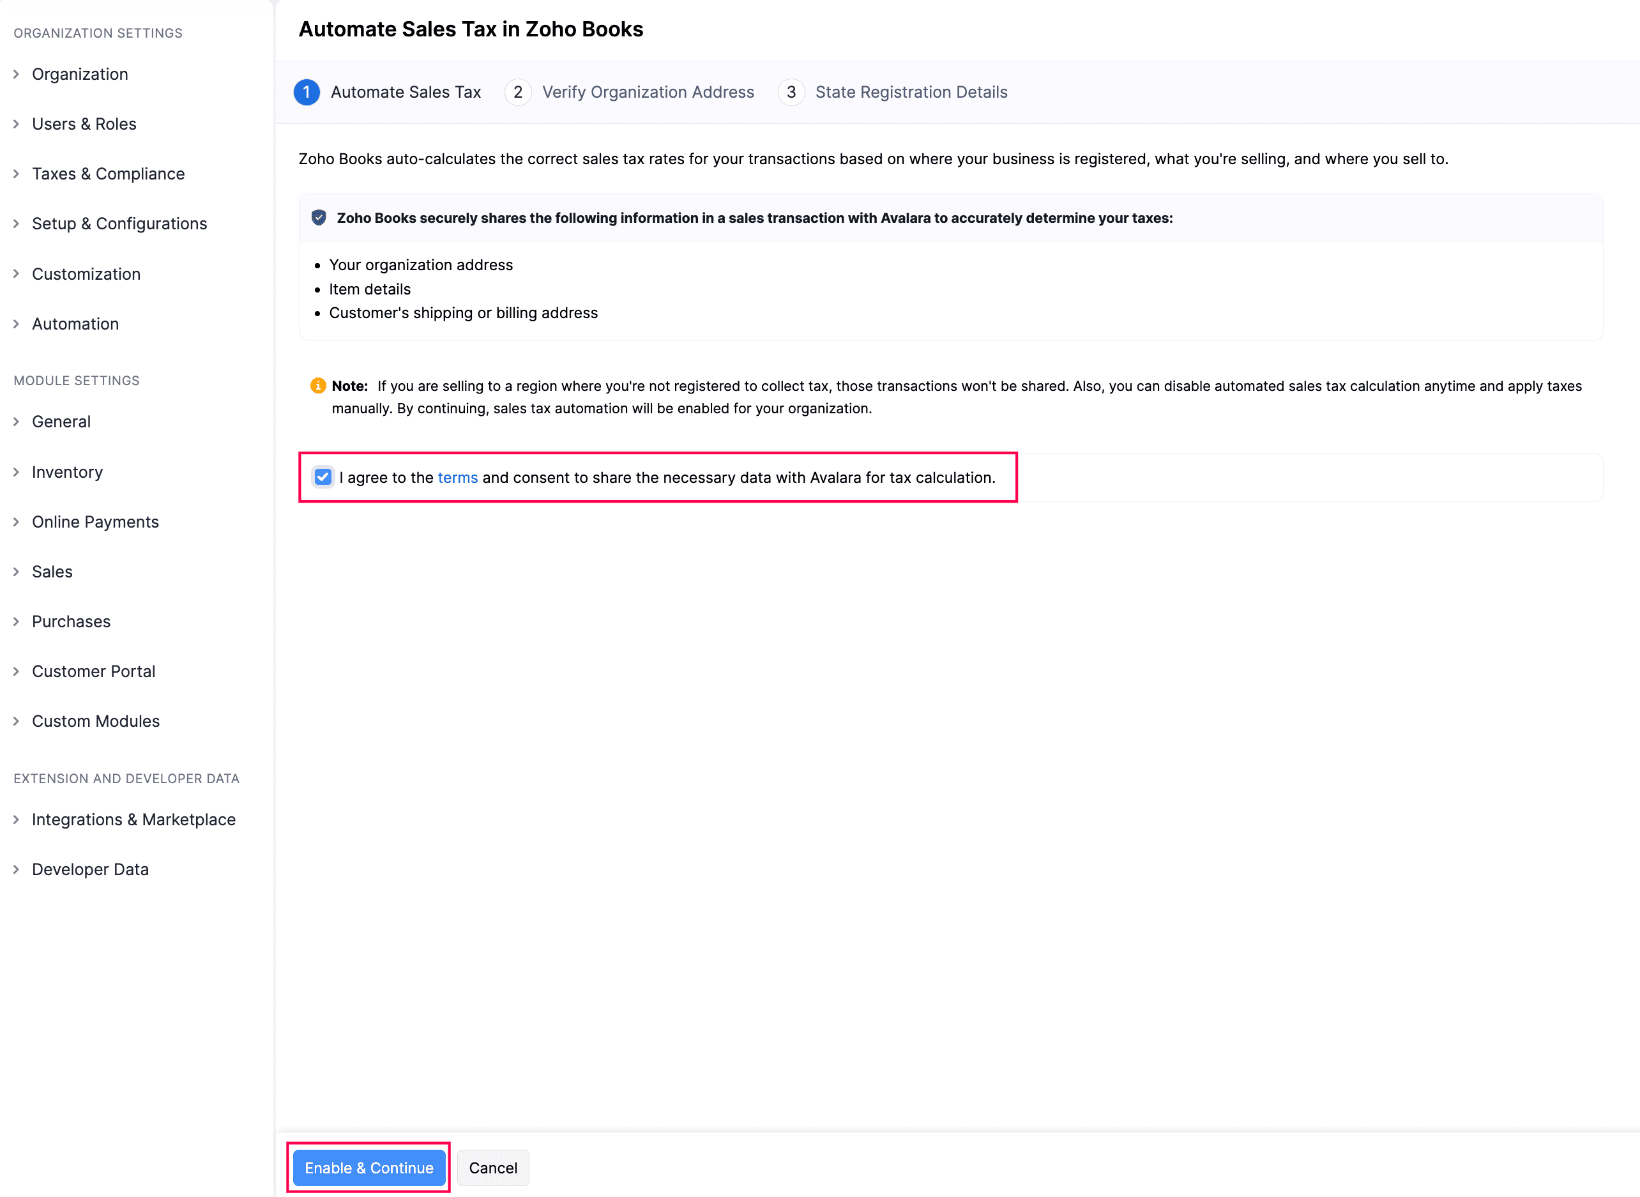Screen dimensions: 1640x1197
Task: Expand the Taxes & Compliance section
Action: (107, 174)
